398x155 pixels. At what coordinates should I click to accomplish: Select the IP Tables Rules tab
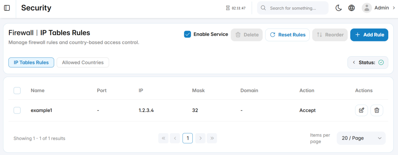[x=31, y=62]
